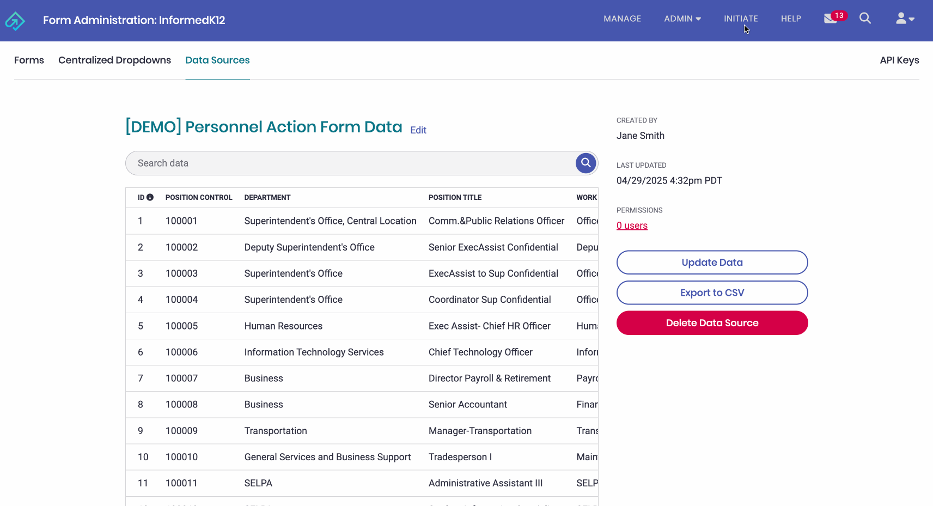This screenshot has width=933, height=506.
Task: Click the header search magnifier icon
Action: coord(865,19)
